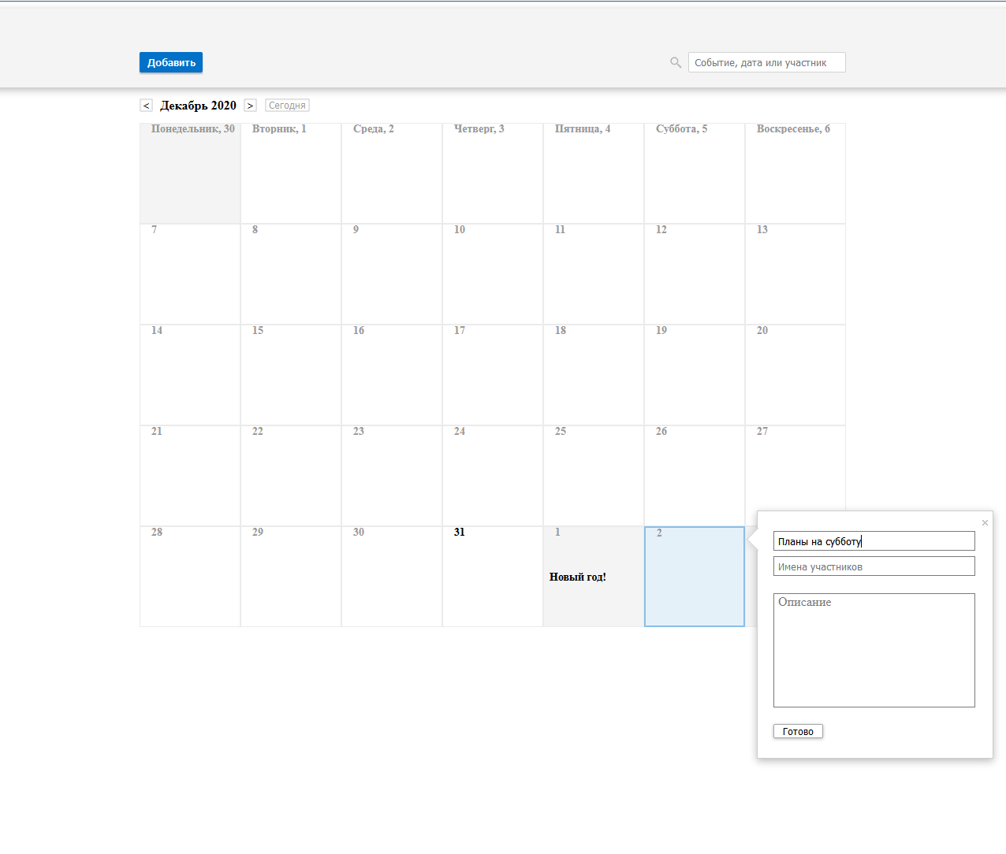Select day cell 12
The width and height of the screenshot is (1006, 854).
click(695, 274)
